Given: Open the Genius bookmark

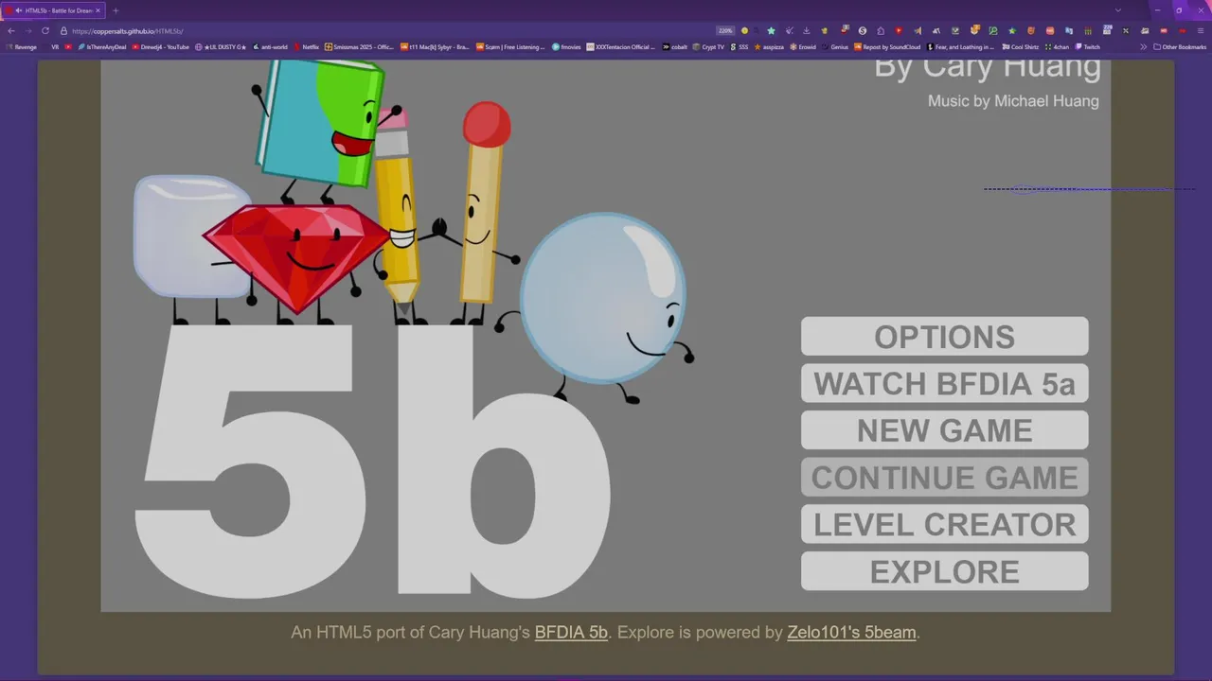Looking at the screenshot, I should click(x=835, y=46).
